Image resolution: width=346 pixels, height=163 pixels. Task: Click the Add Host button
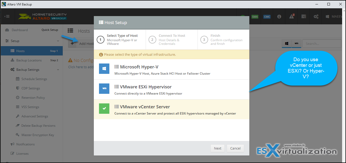[81, 44]
